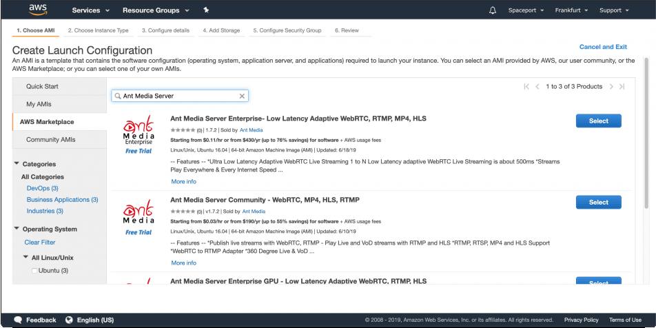The width and height of the screenshot is (656, 328).
Task: Click the Community product star rating
Action: pyautogui.click(x=183, y=212)
